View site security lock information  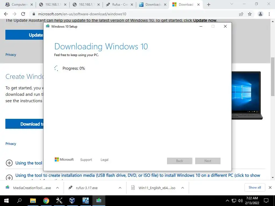click(x=34, y=14)
